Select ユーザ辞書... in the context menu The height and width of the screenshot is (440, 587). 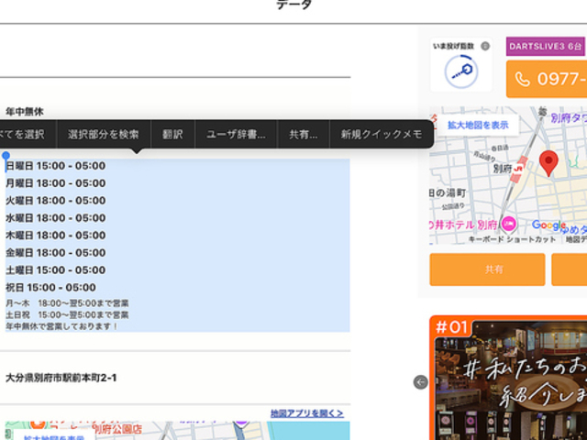coord(235,134)
